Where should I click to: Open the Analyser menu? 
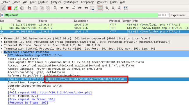coord(56,2)
